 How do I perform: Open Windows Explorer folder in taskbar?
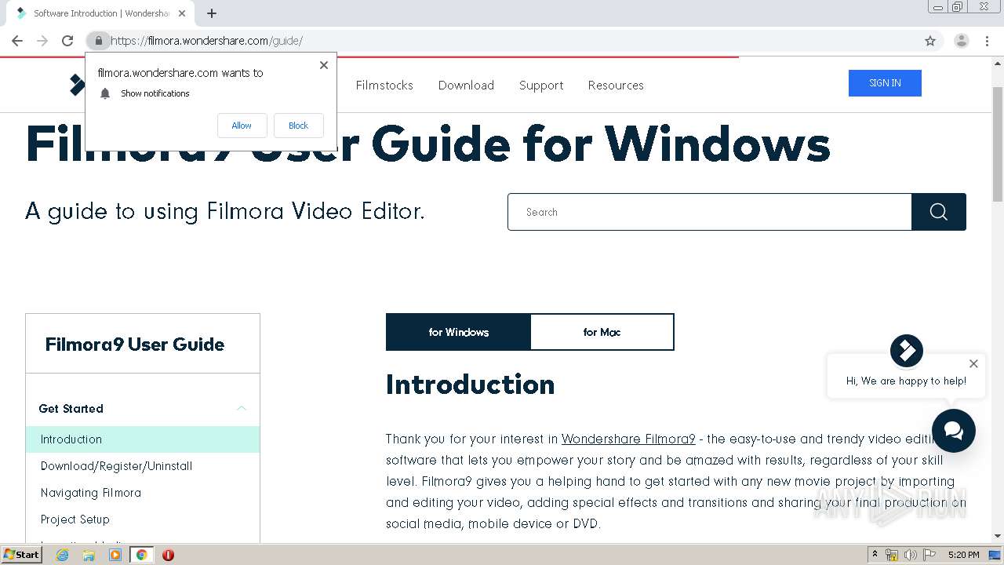(89, 555)
